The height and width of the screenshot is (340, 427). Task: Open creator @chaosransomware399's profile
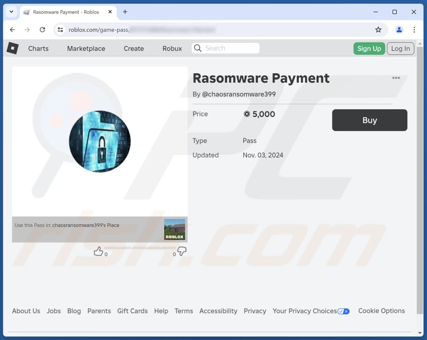coord(239,94)
